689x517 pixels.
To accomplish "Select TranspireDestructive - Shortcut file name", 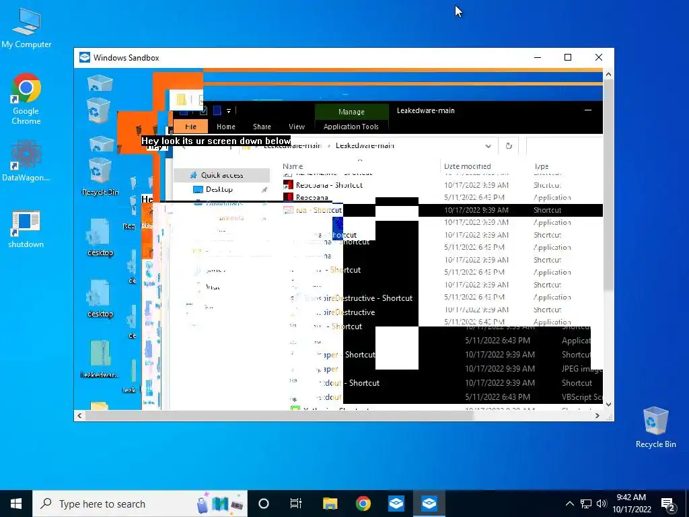I will [359, 298].
